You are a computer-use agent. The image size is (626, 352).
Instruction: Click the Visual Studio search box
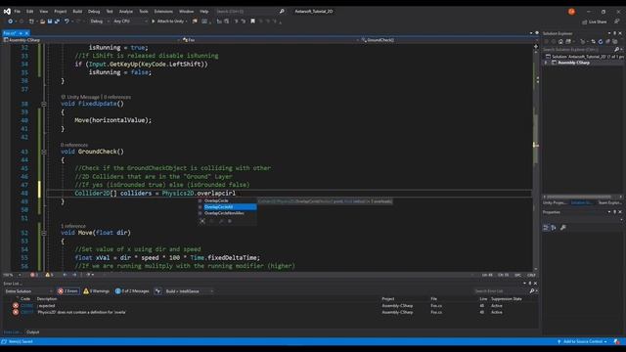[250, 11]
